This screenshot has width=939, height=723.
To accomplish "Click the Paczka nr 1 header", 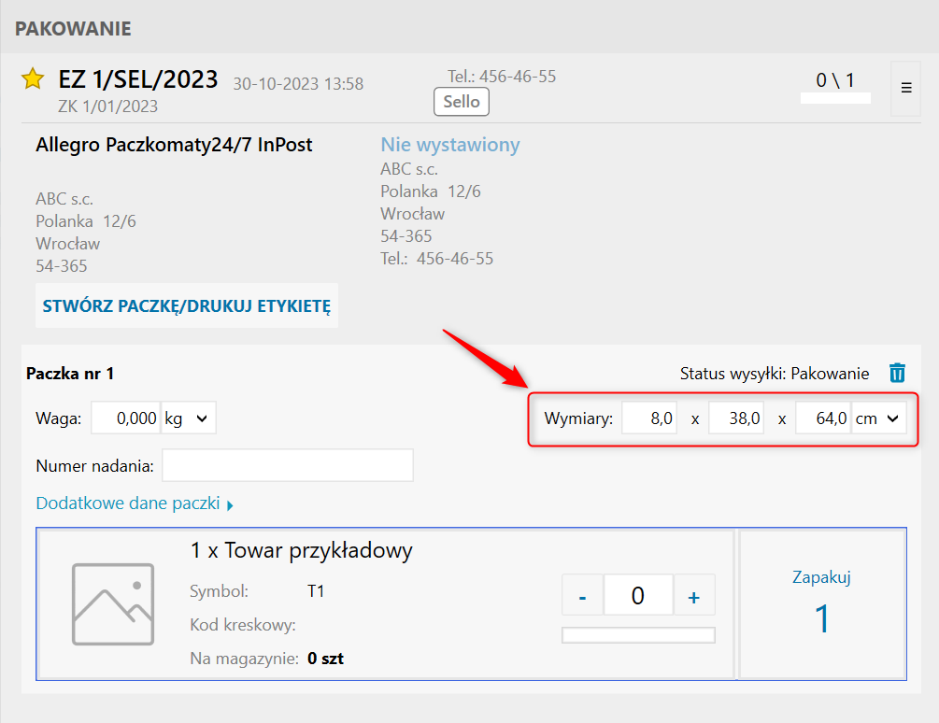I will [x=70, y=374].
